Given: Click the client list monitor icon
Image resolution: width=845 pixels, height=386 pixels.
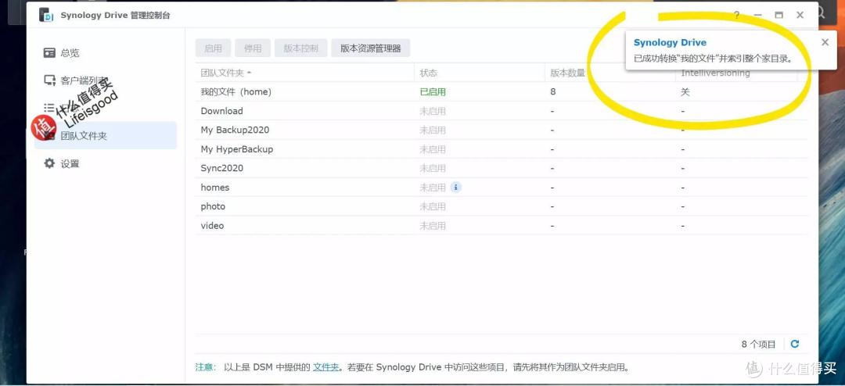Looking at the screenshot, I should point(49,80).
